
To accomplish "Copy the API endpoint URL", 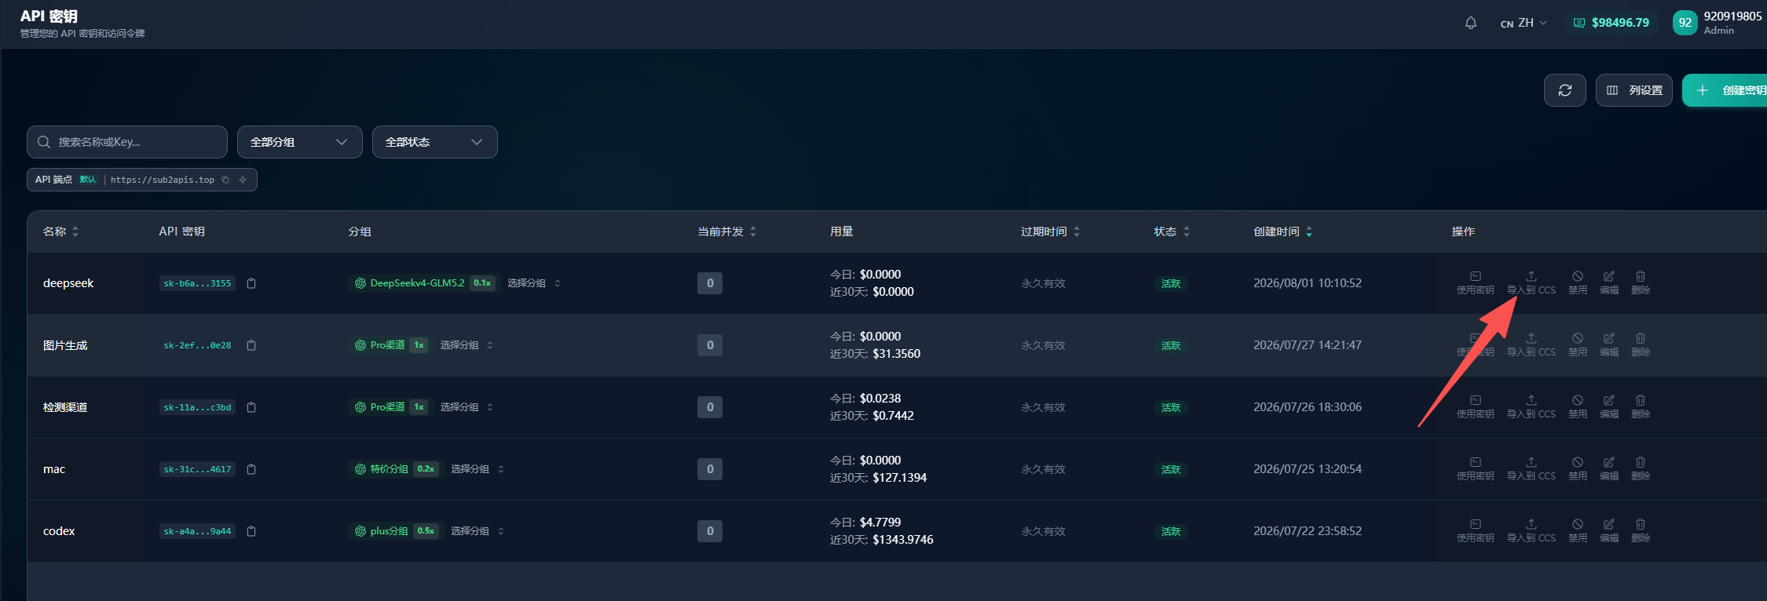I will pos(225,180).
